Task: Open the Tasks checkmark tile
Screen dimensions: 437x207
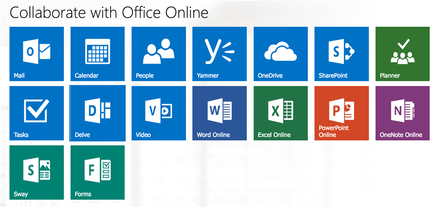Action: pos(37,113)
